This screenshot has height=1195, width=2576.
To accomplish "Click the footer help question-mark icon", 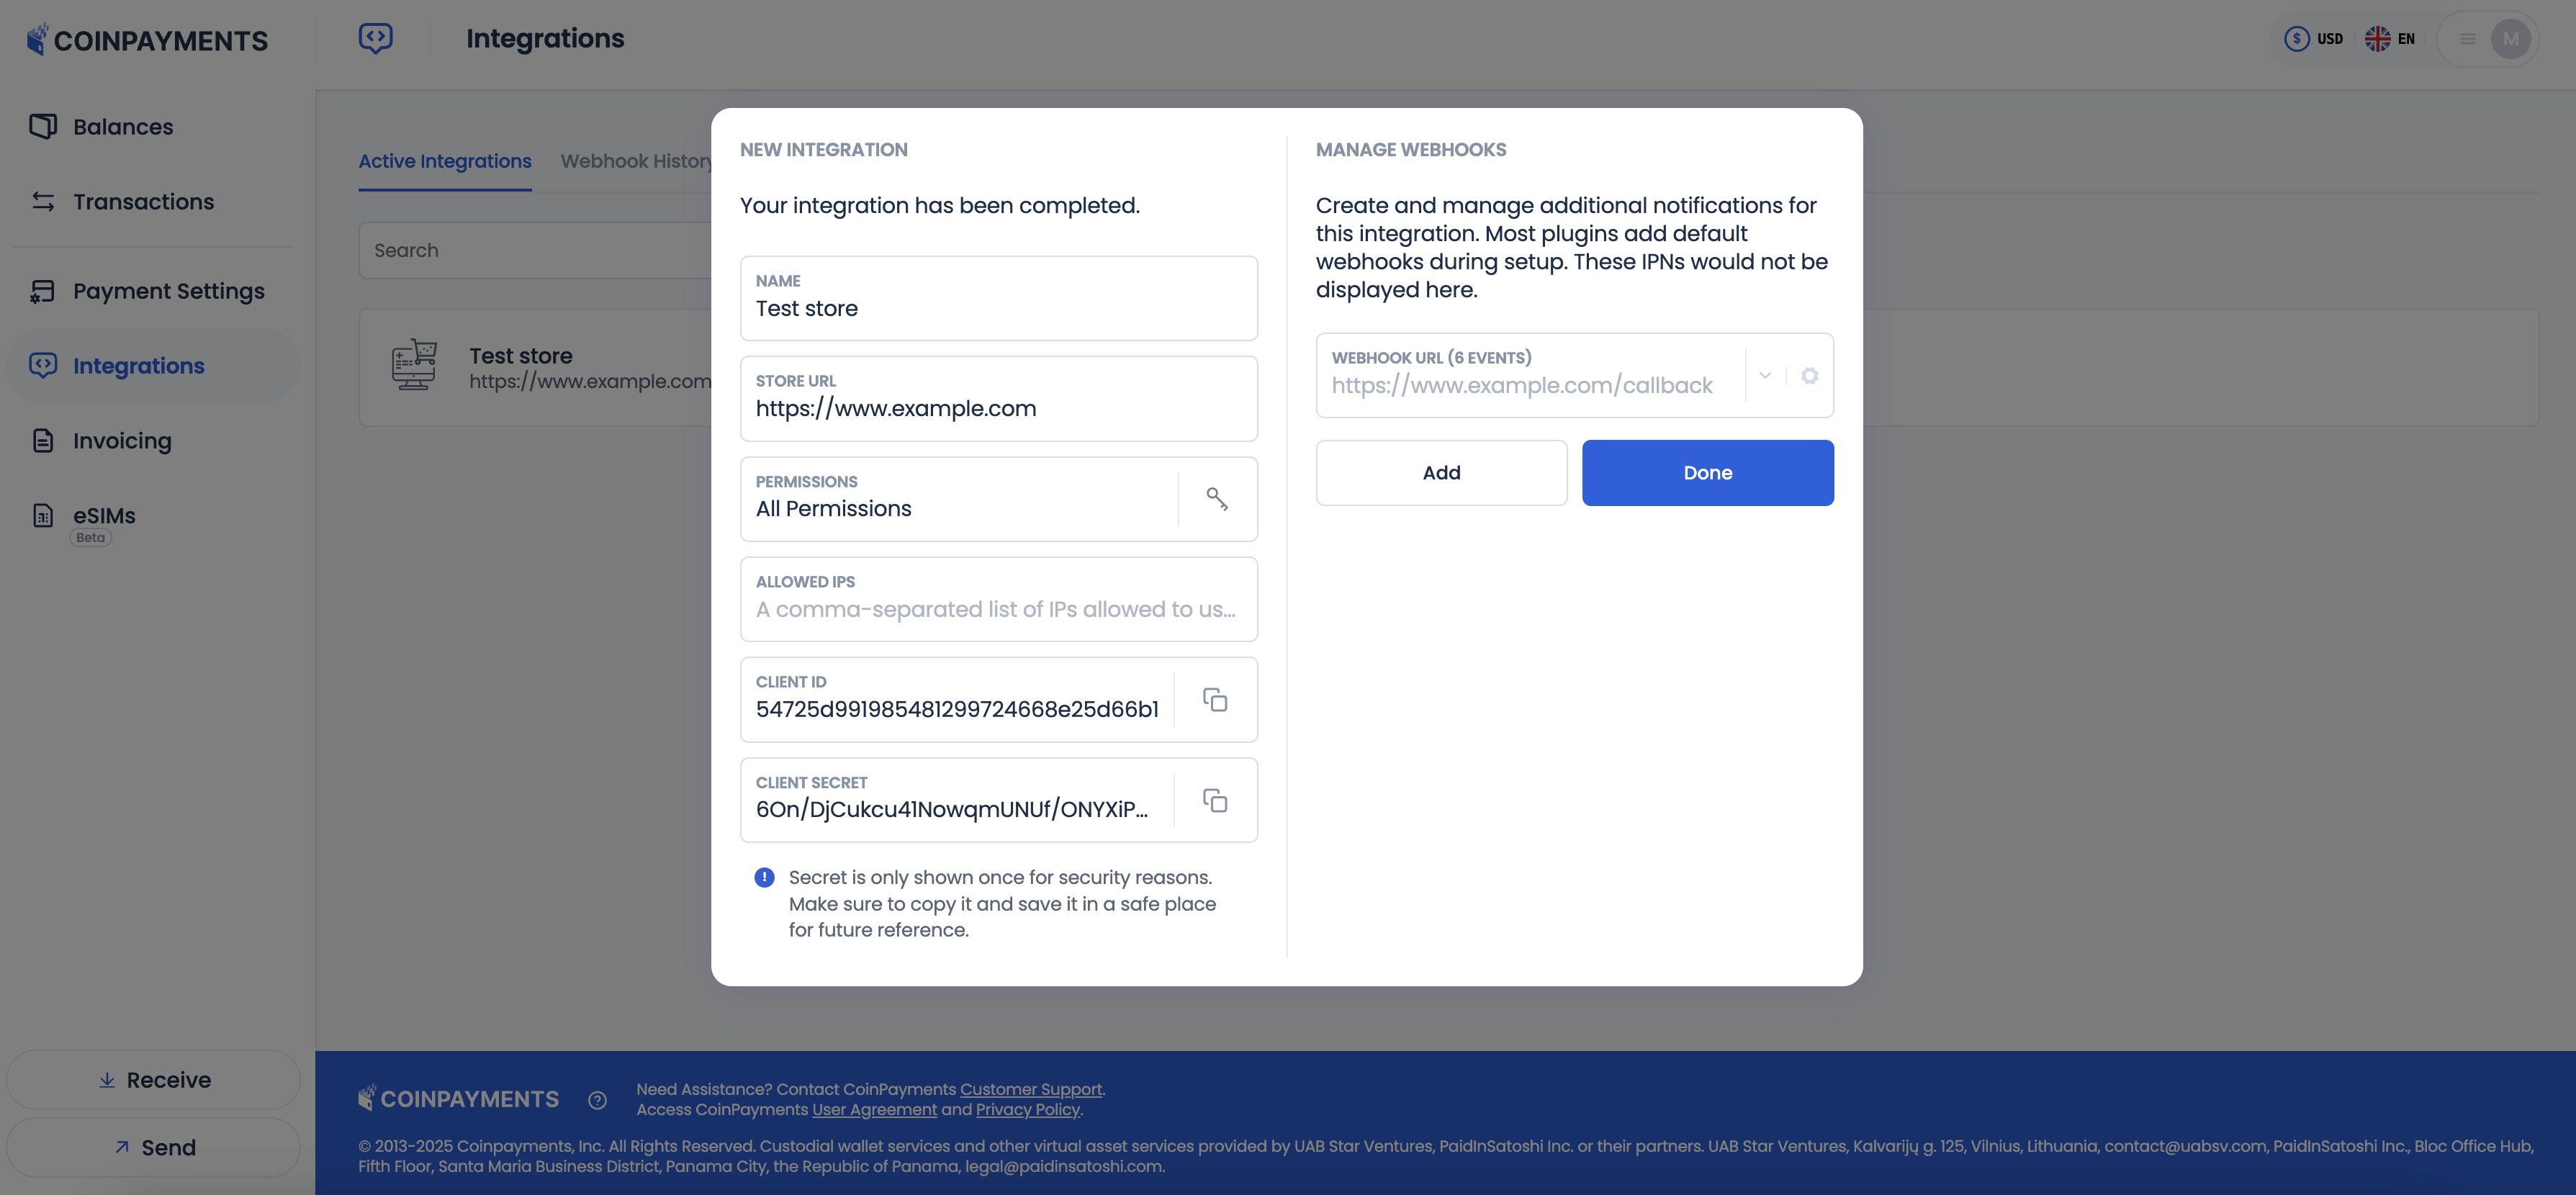I will (x=597, y=1100).
